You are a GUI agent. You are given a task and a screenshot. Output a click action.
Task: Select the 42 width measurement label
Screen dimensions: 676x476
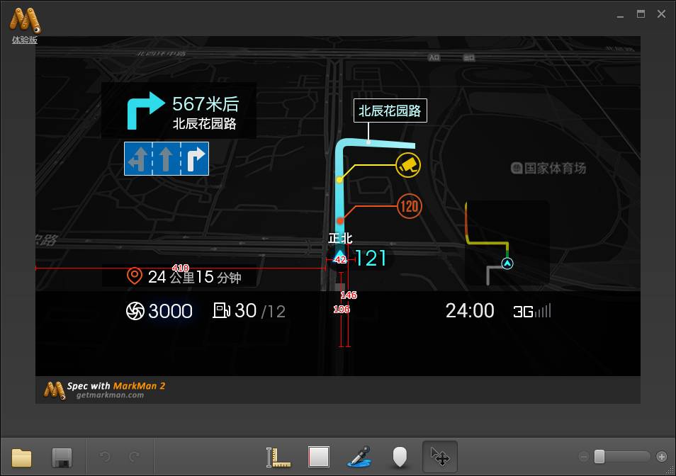341,260
